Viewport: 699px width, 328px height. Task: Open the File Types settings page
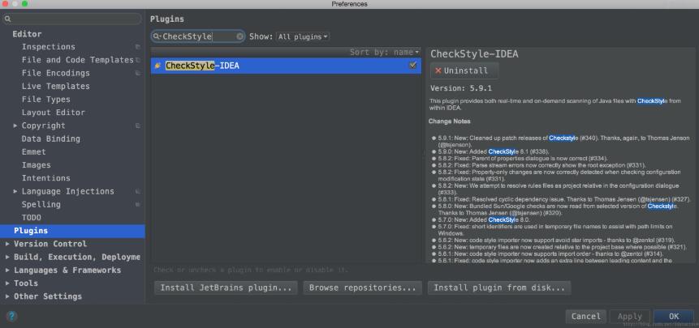(x=45, y=100)
